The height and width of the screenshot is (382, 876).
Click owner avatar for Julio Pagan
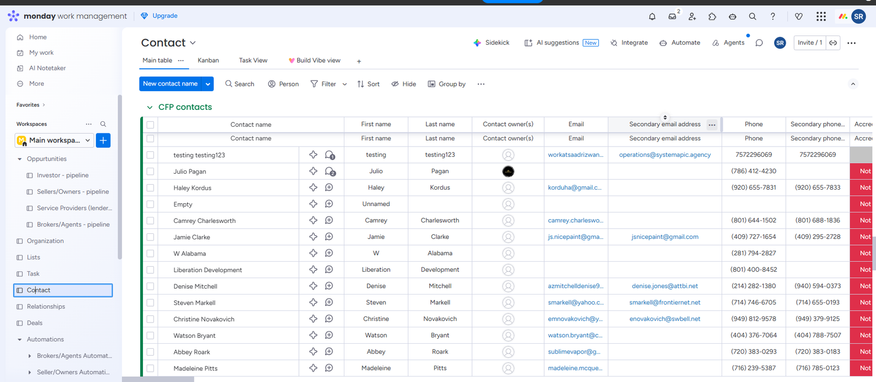tap(508, 172)
